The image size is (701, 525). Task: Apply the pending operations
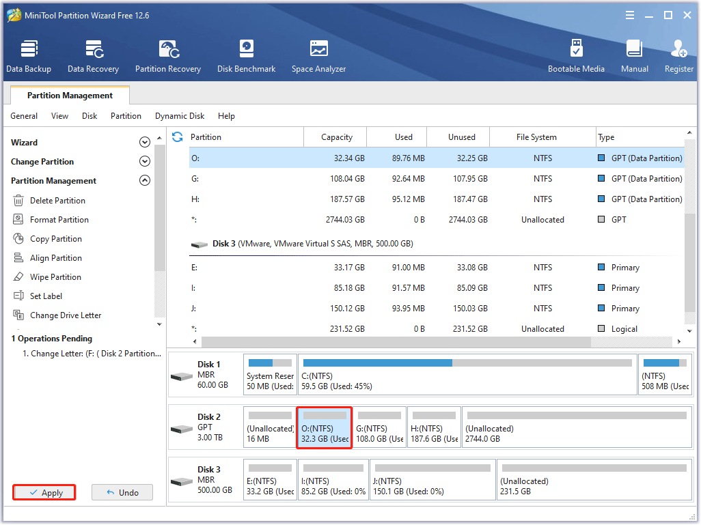pyautogui.click(x=44, y=492)
